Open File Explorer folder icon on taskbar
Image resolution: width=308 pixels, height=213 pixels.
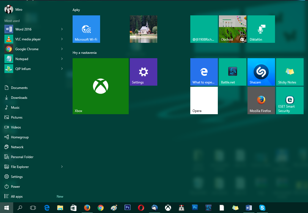pos(60,208)
